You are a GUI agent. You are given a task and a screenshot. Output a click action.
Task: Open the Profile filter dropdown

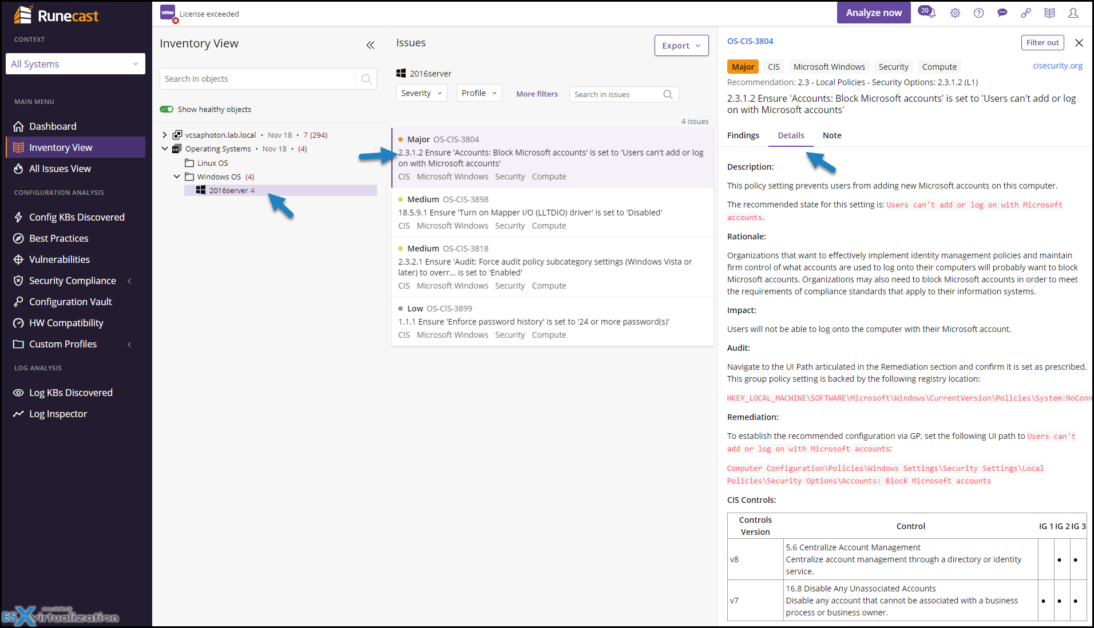(479, 93)
